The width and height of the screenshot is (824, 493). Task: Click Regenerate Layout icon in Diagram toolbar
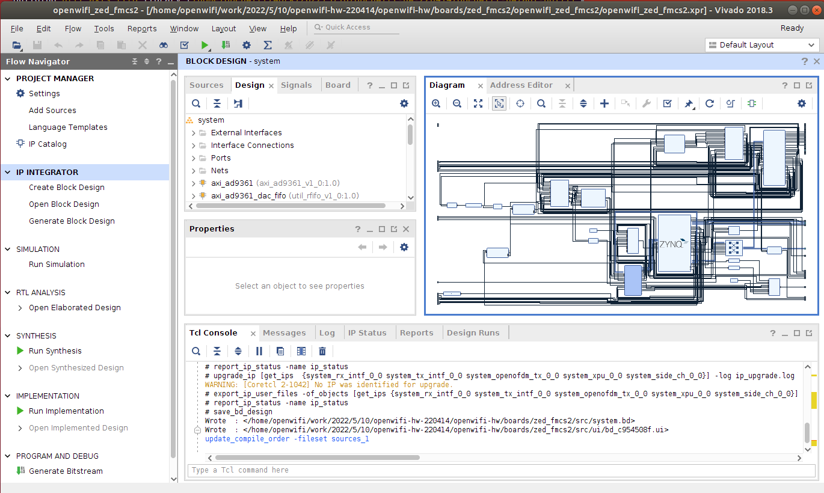coord(710,103)
